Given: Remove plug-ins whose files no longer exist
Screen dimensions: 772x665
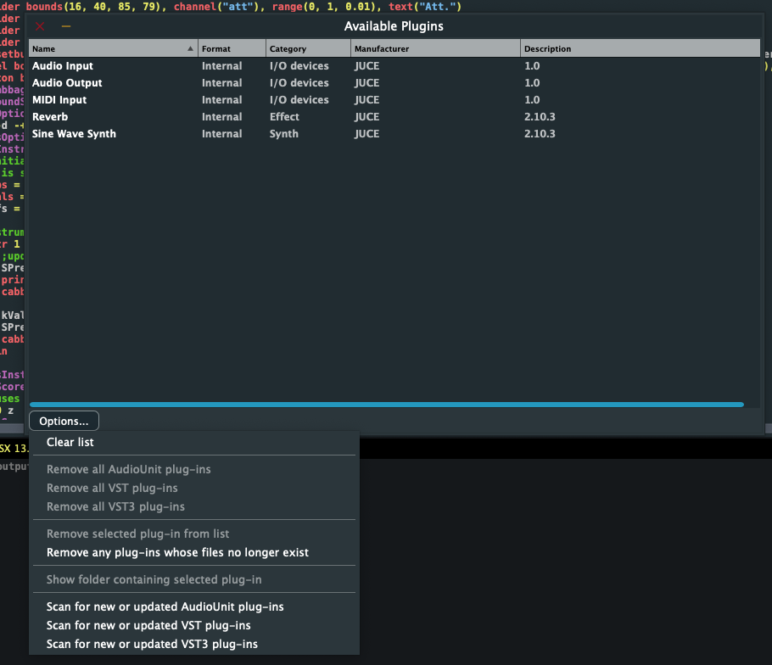Looking at the screenshot, I should (194, 552).
